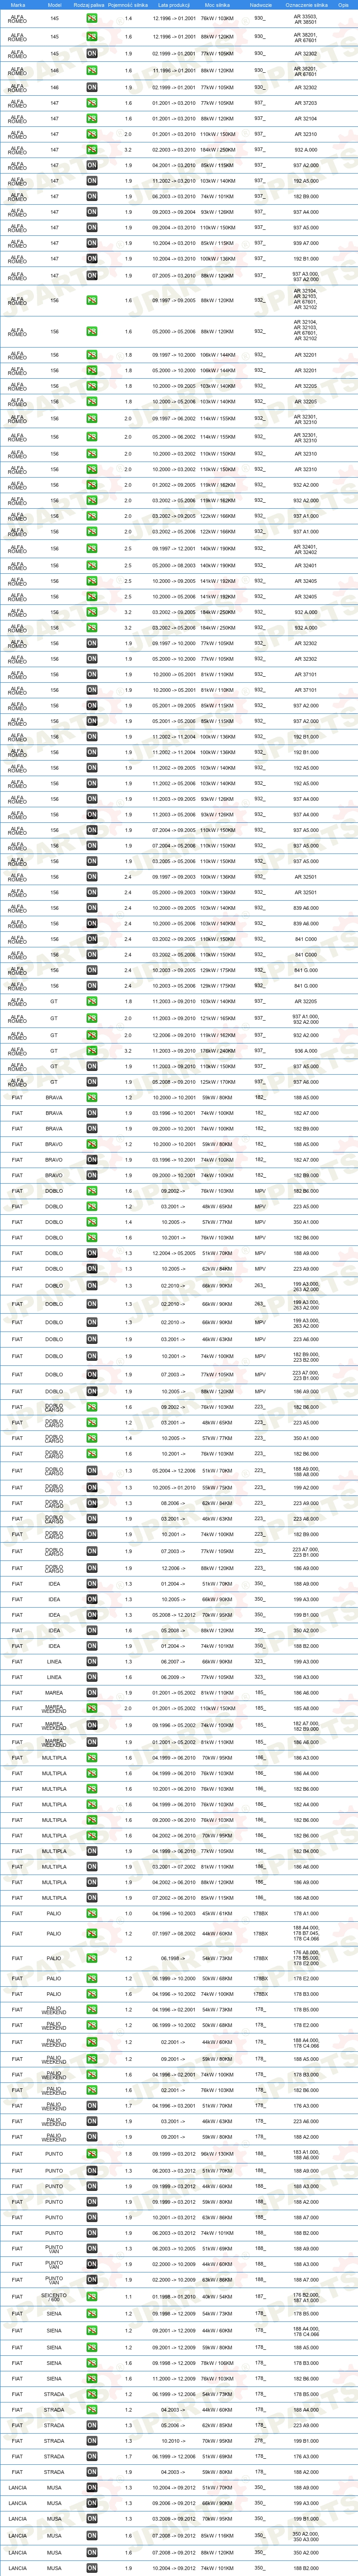Click the Pojemność silnika column header
The height and width of the screenshot is (2576, 358).
point(128,5)
